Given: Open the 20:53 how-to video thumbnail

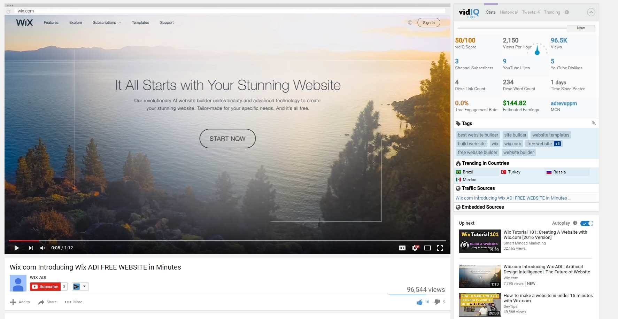Looking at the screenshot, I should 480,305.
